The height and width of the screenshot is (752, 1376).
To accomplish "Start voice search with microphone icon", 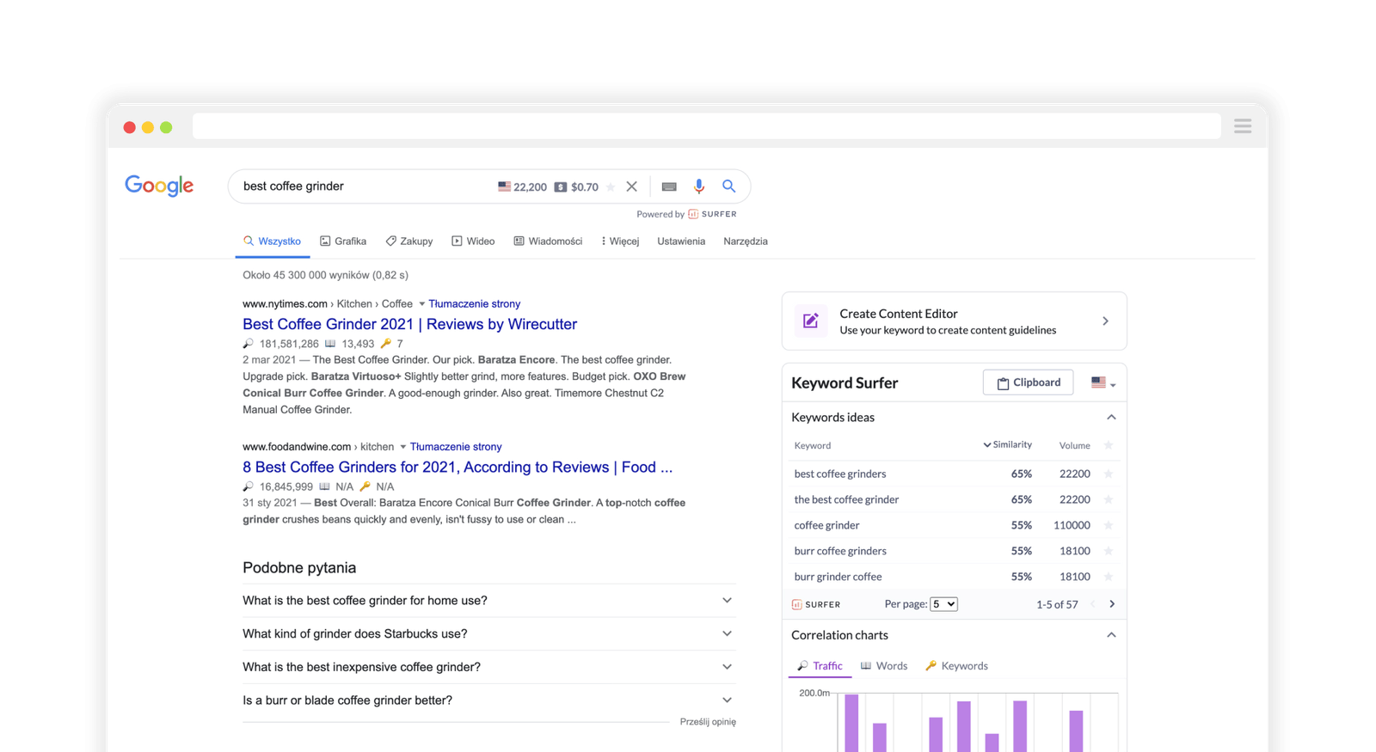I will point(699,186).
